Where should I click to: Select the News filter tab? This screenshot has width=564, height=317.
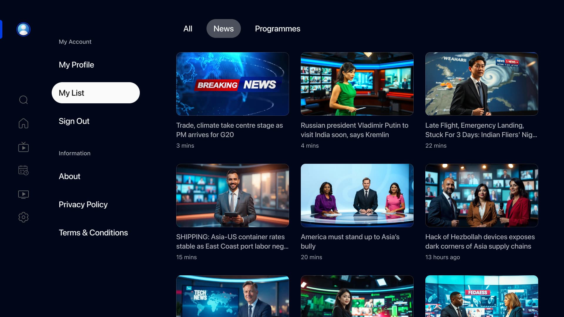224,29
